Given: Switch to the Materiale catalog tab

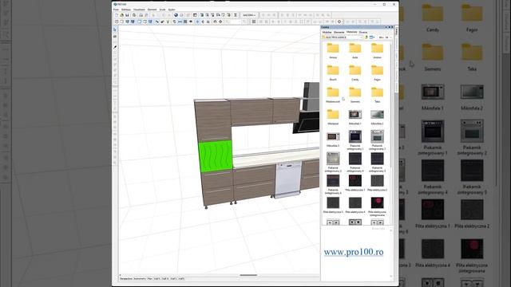Looking at the screenshot, I should click(351, 32).
